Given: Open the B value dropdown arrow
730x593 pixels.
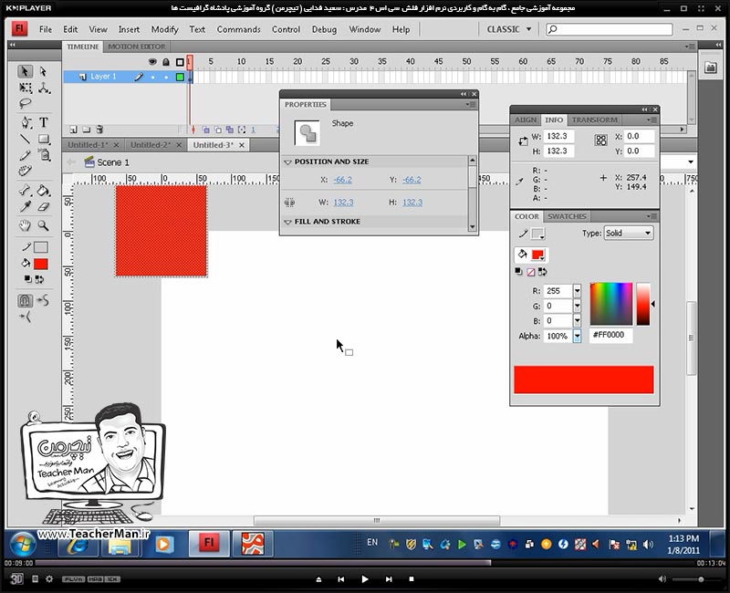Looking at the screenshot, I should [x=577, y=321].
